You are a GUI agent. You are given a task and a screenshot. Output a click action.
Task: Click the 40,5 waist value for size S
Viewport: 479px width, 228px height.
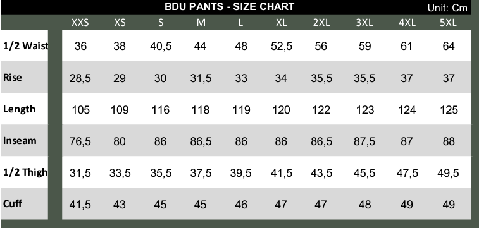[161, 46]
